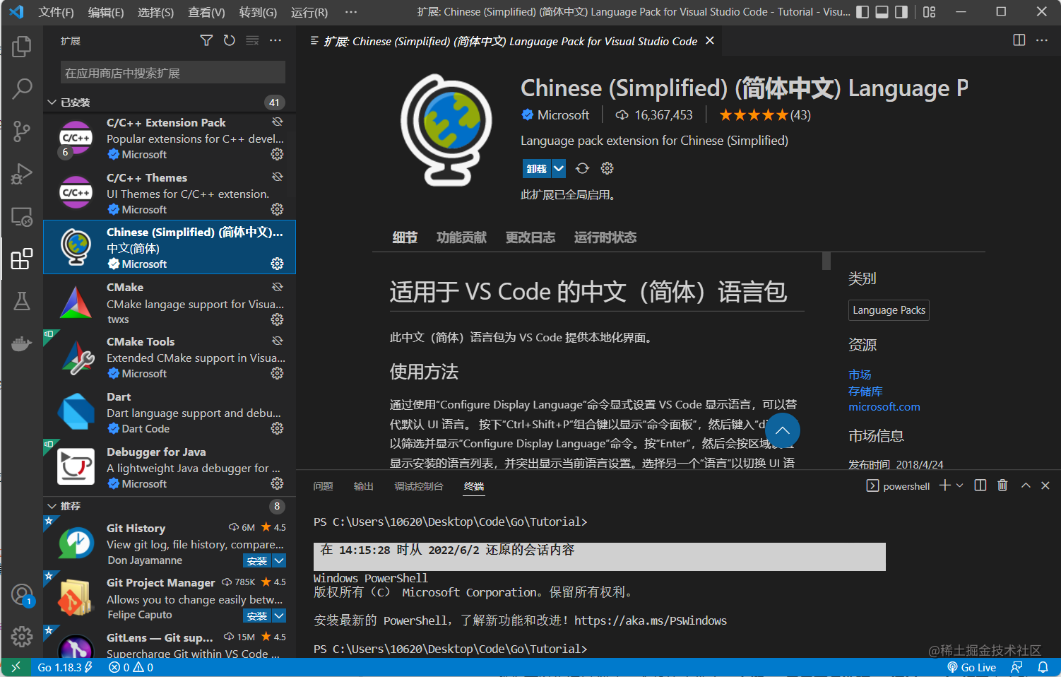The image size is (1061, 677).
Task: Click scroll-to-top round arrow button
Action: click(783, 430)
